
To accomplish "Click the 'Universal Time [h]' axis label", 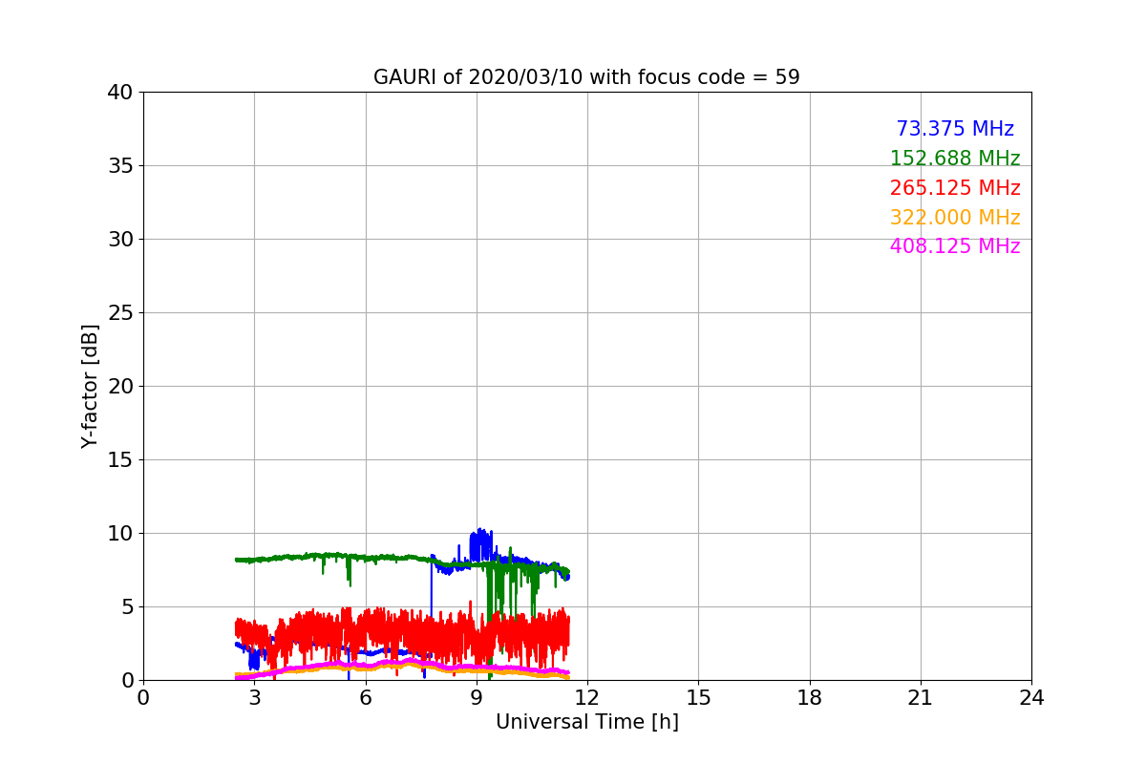I will 586,722.
